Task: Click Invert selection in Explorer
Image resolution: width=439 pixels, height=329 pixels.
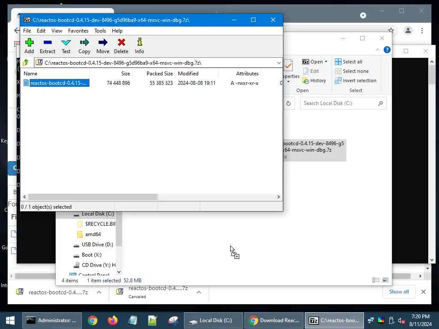Action: [355, 81]
